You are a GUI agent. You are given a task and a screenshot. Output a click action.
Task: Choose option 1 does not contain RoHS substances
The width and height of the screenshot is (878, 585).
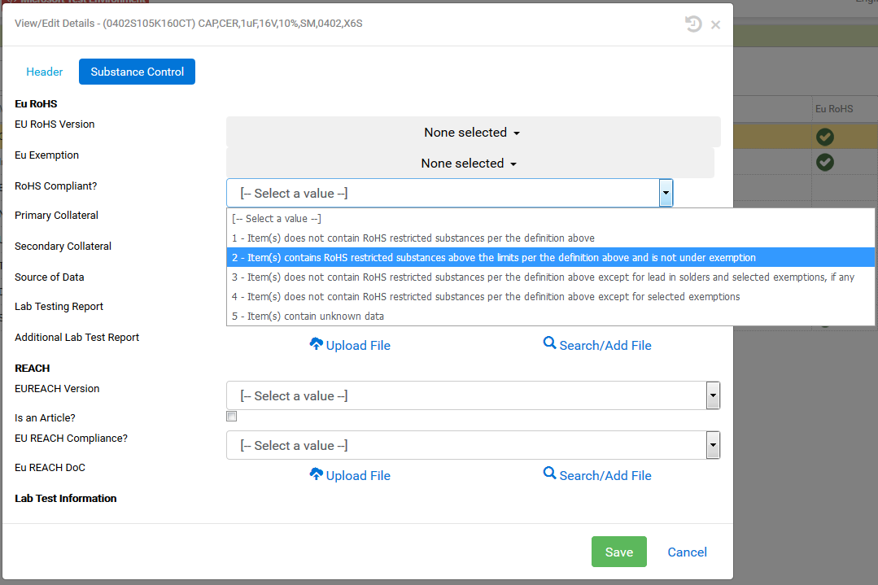(x=413, y=238)
